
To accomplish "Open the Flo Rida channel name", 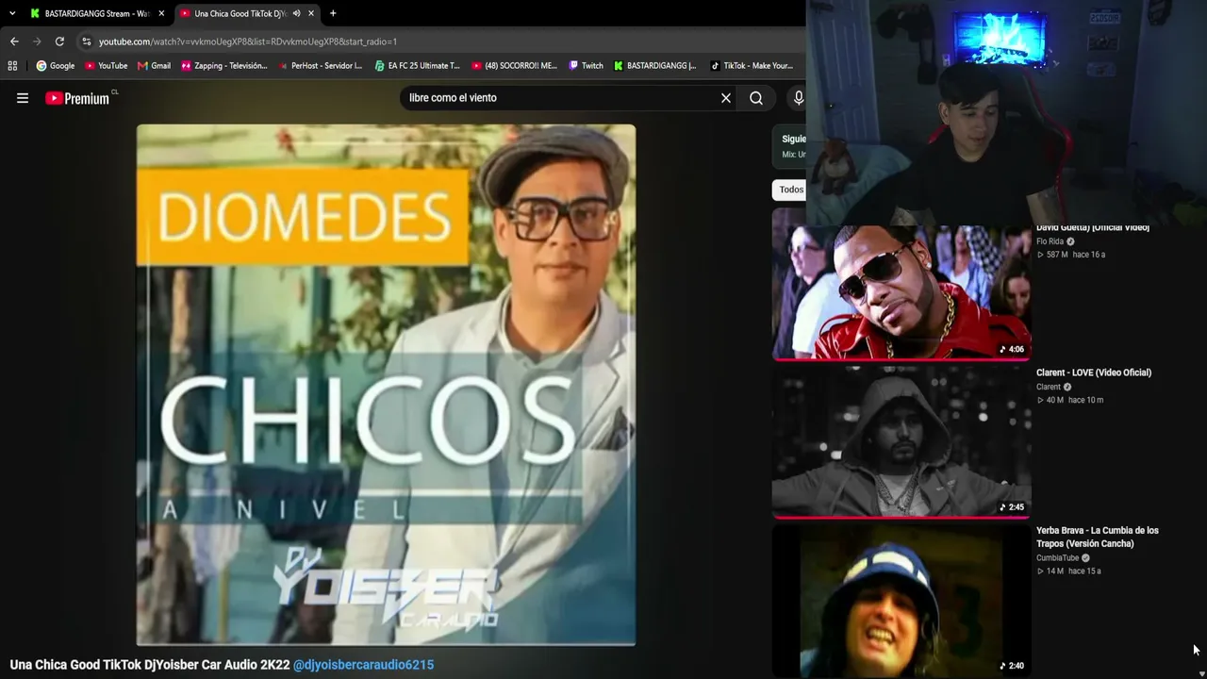I will [1050, 241].
